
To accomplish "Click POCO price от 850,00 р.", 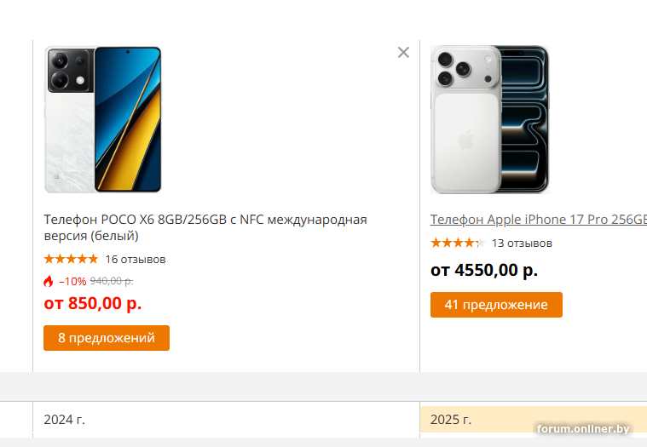I will [93, 303].
